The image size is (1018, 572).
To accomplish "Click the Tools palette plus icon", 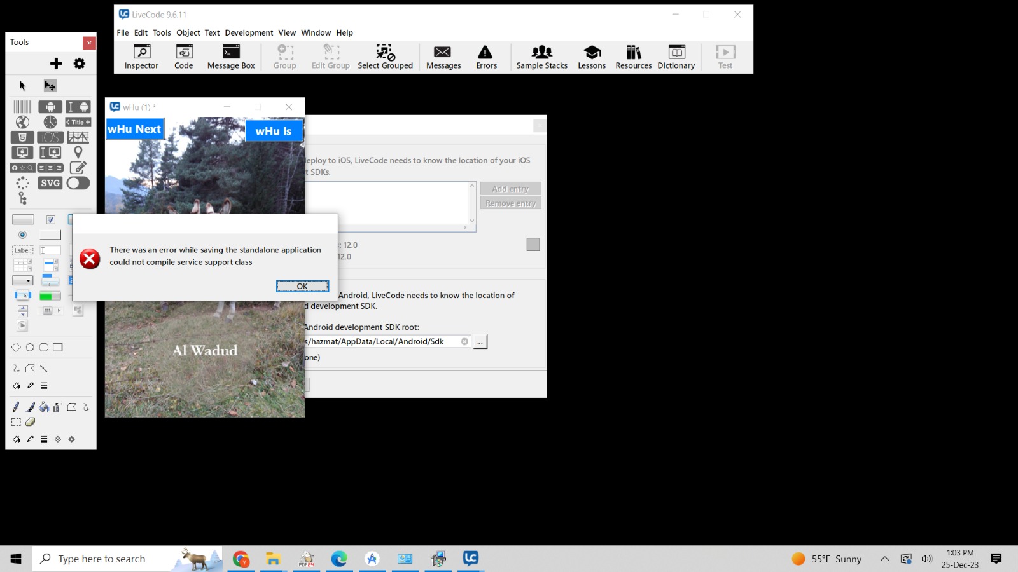I will click(56, 64).
